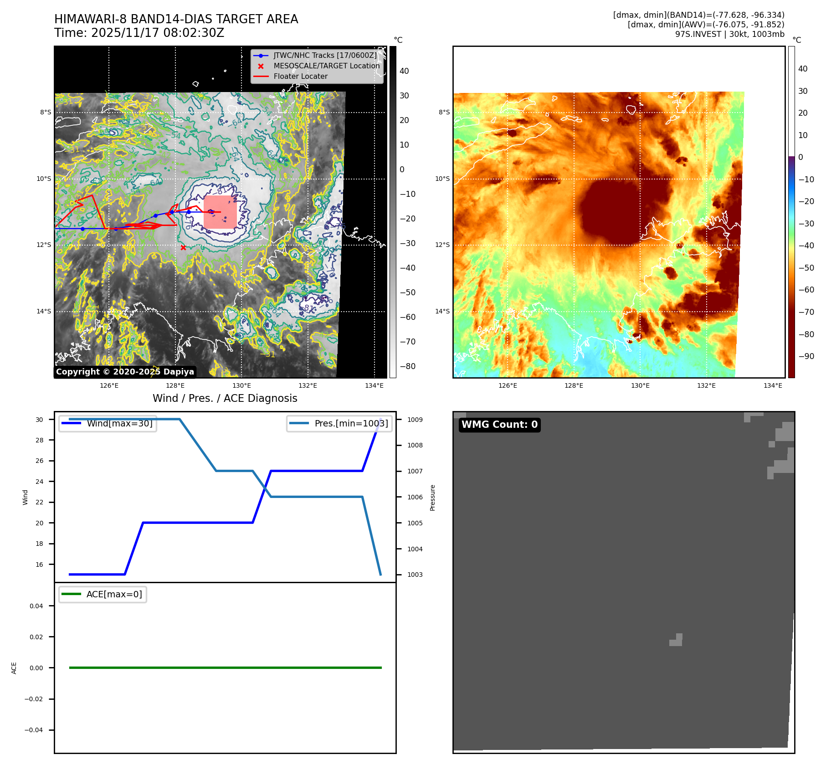Click the WMG Count: 0 label
The width and height of the screenshot is (826, 770).
(x=499, y=425)
